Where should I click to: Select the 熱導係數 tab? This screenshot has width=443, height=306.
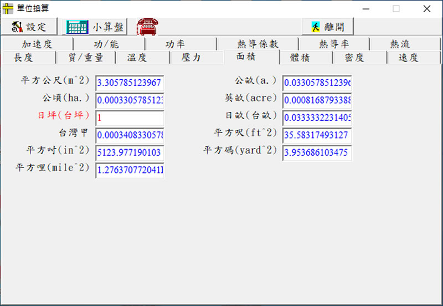[257, 44]
